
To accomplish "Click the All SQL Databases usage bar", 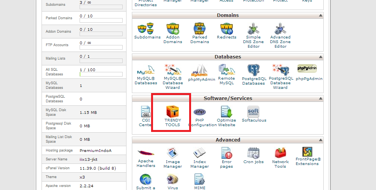I will point(101,74).
